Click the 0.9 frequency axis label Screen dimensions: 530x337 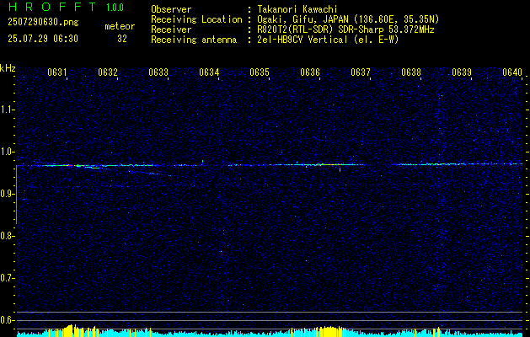pyautogui.click(x=7, y=194)
